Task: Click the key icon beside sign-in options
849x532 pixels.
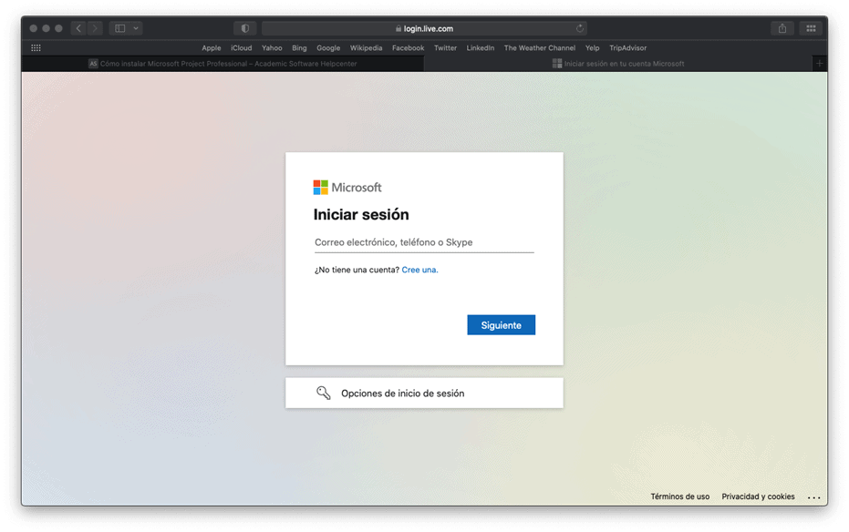Action: (324, 392)
